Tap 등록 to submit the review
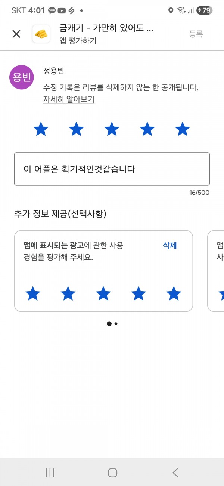The width and height of the screenshot is (224, 486). [196, 34]
